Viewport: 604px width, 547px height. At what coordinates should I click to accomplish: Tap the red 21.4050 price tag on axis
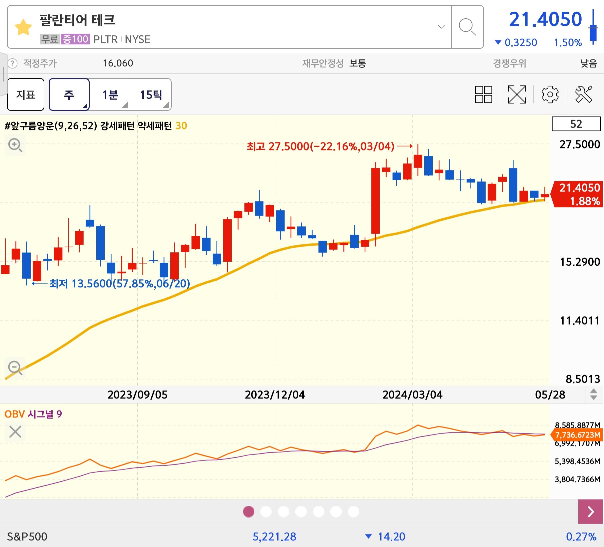(577, 194)
